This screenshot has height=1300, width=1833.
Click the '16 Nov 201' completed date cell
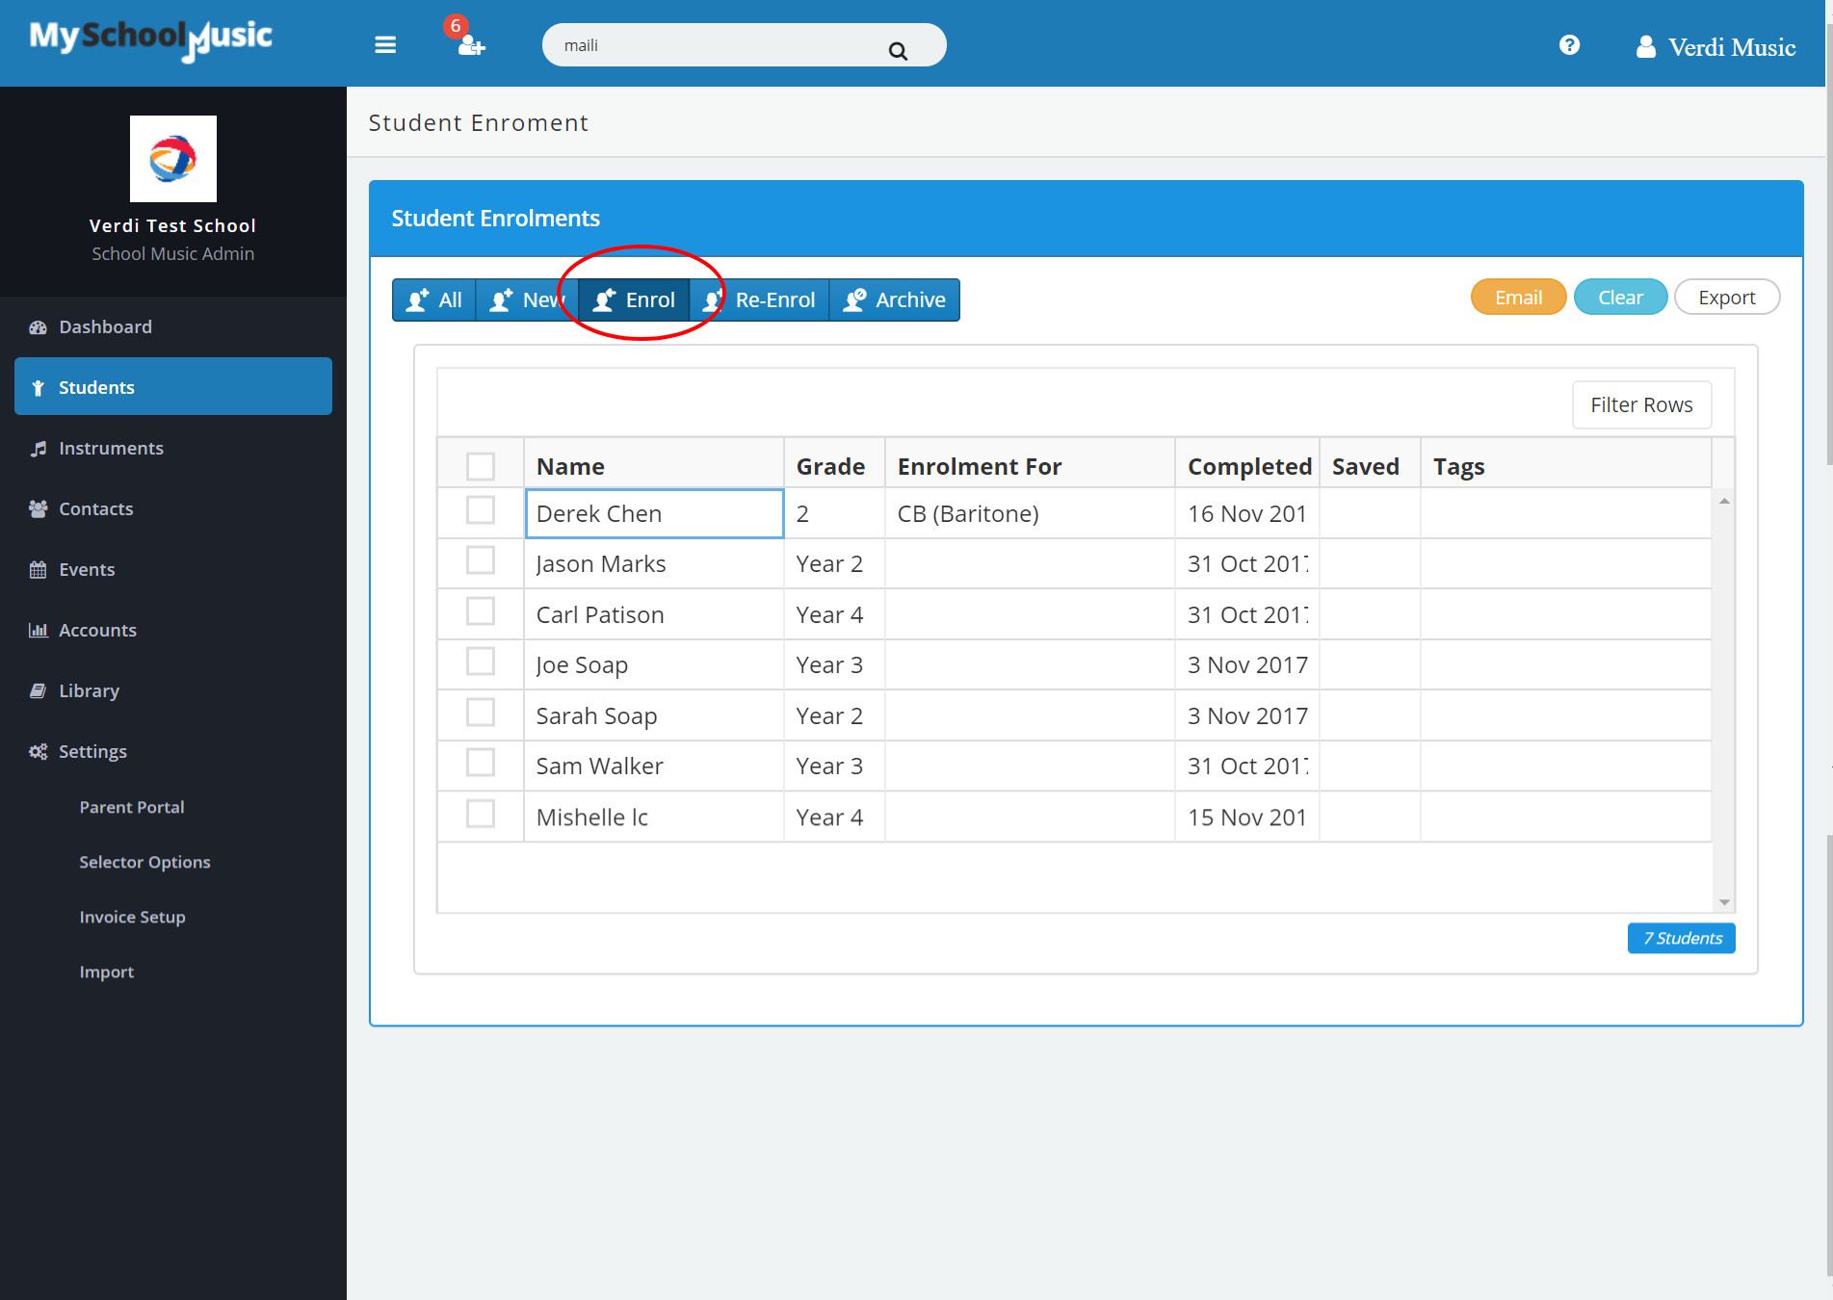tap(1247, 513)
